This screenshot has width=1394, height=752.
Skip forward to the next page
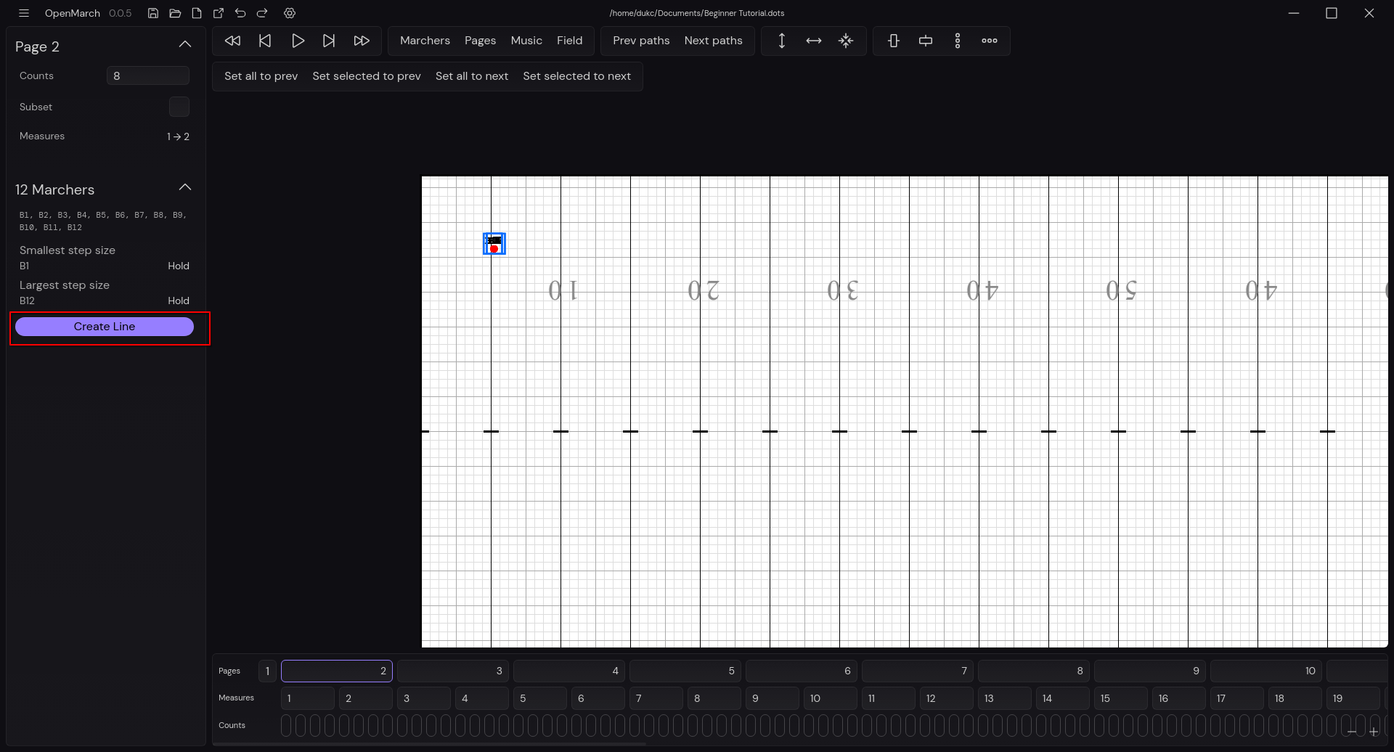(x=330, y=41)
